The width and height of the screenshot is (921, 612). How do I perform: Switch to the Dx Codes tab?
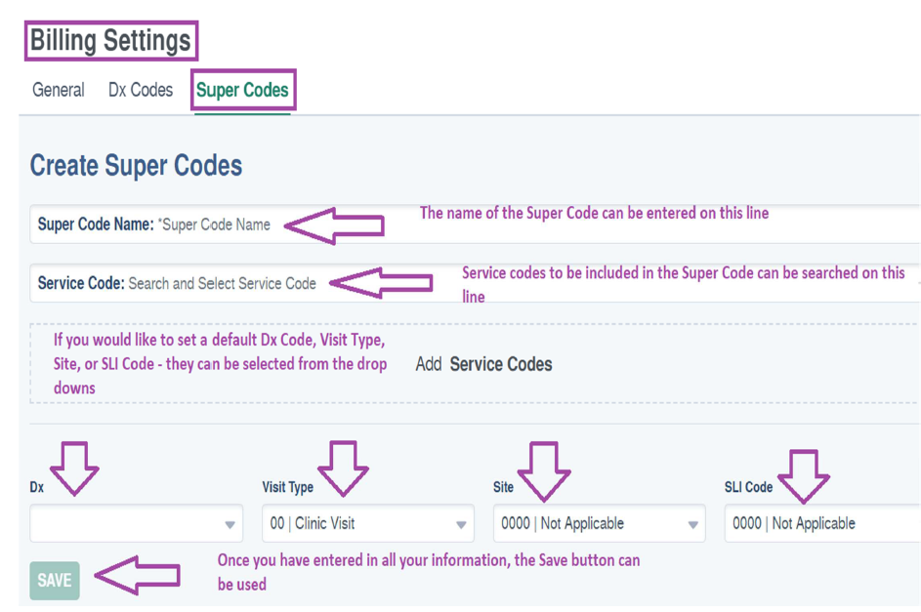coord(141,90)
